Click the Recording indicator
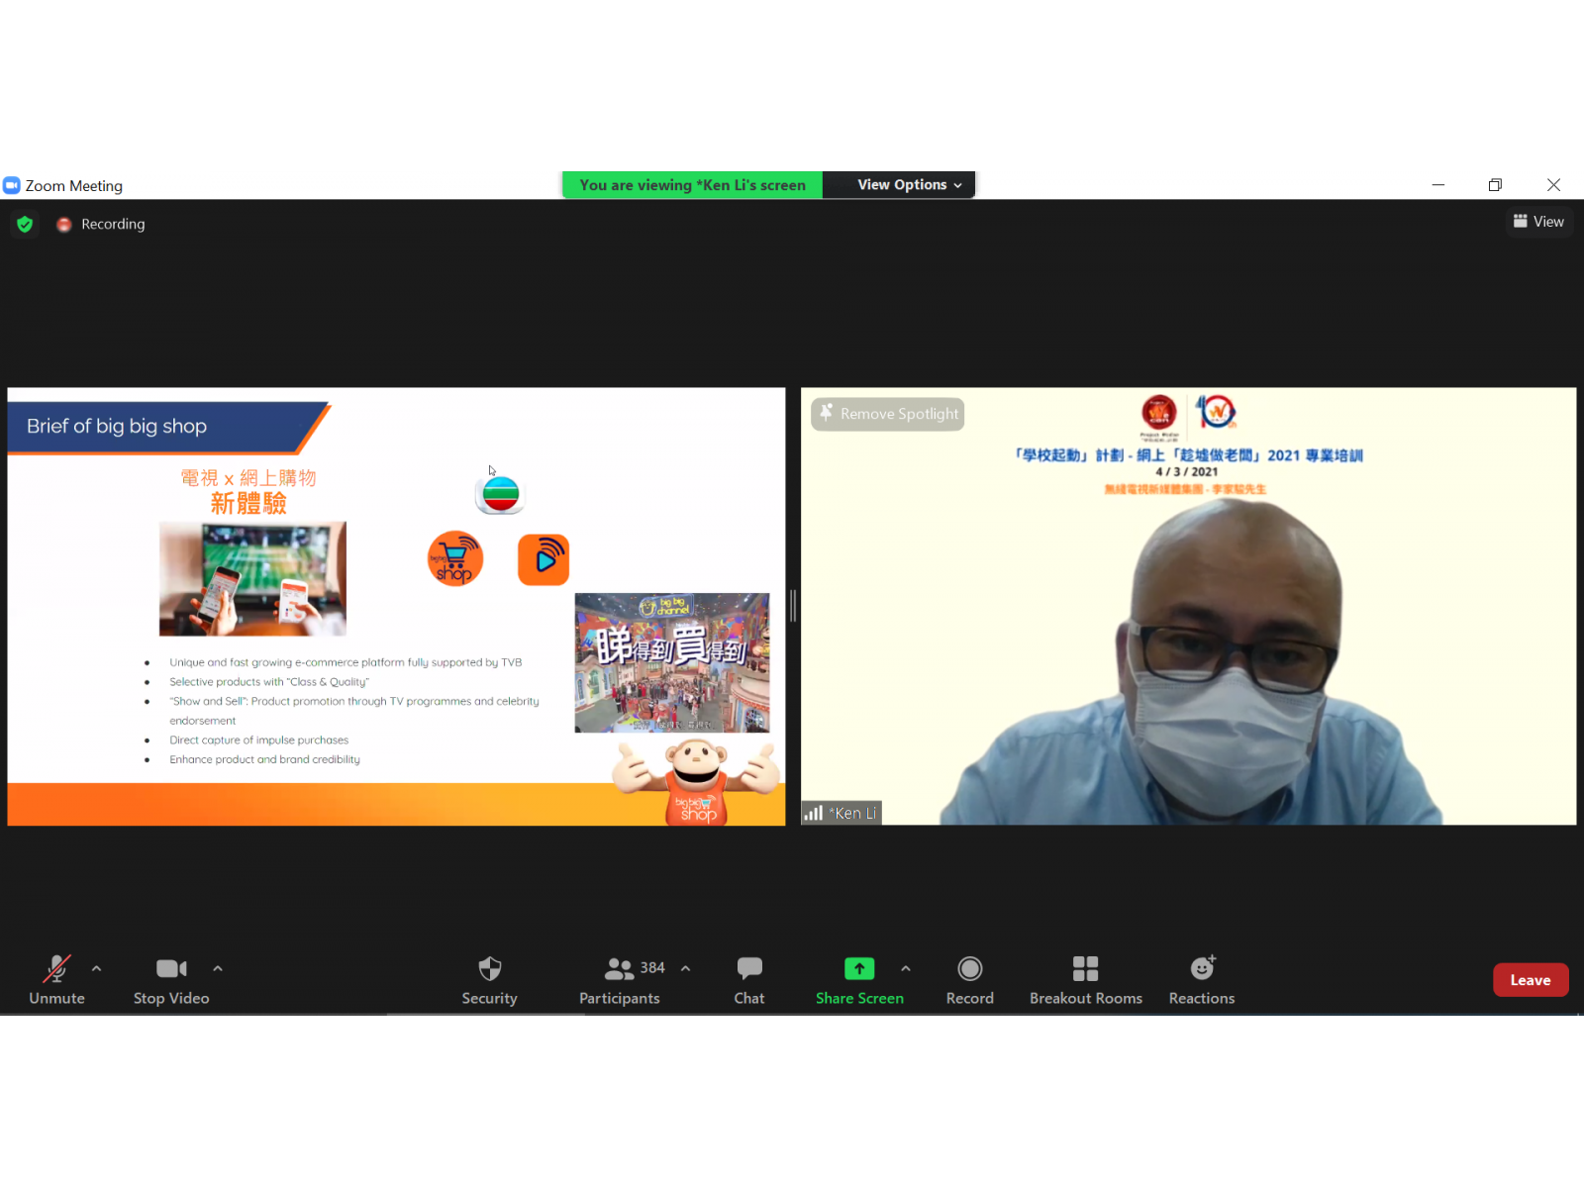1584x1188 pixels. click(102, 225)
